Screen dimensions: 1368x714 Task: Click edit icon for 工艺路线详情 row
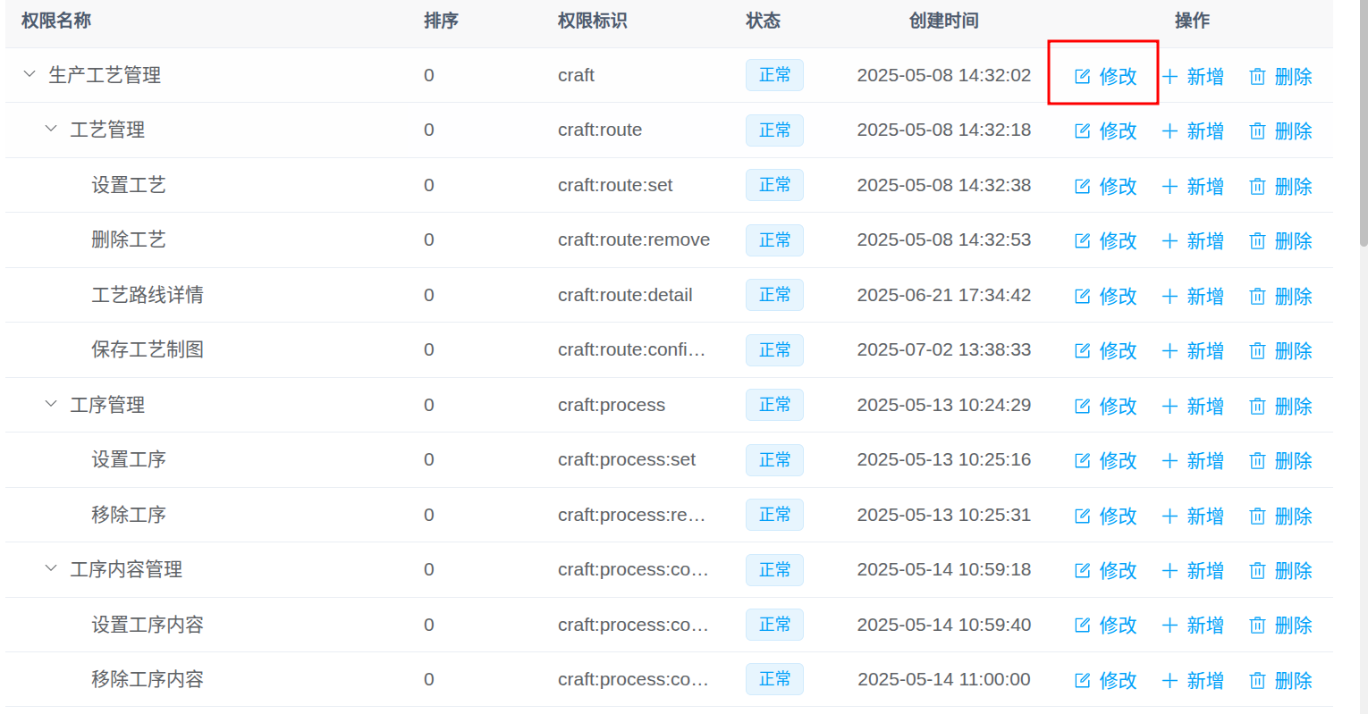(1082, 296)
